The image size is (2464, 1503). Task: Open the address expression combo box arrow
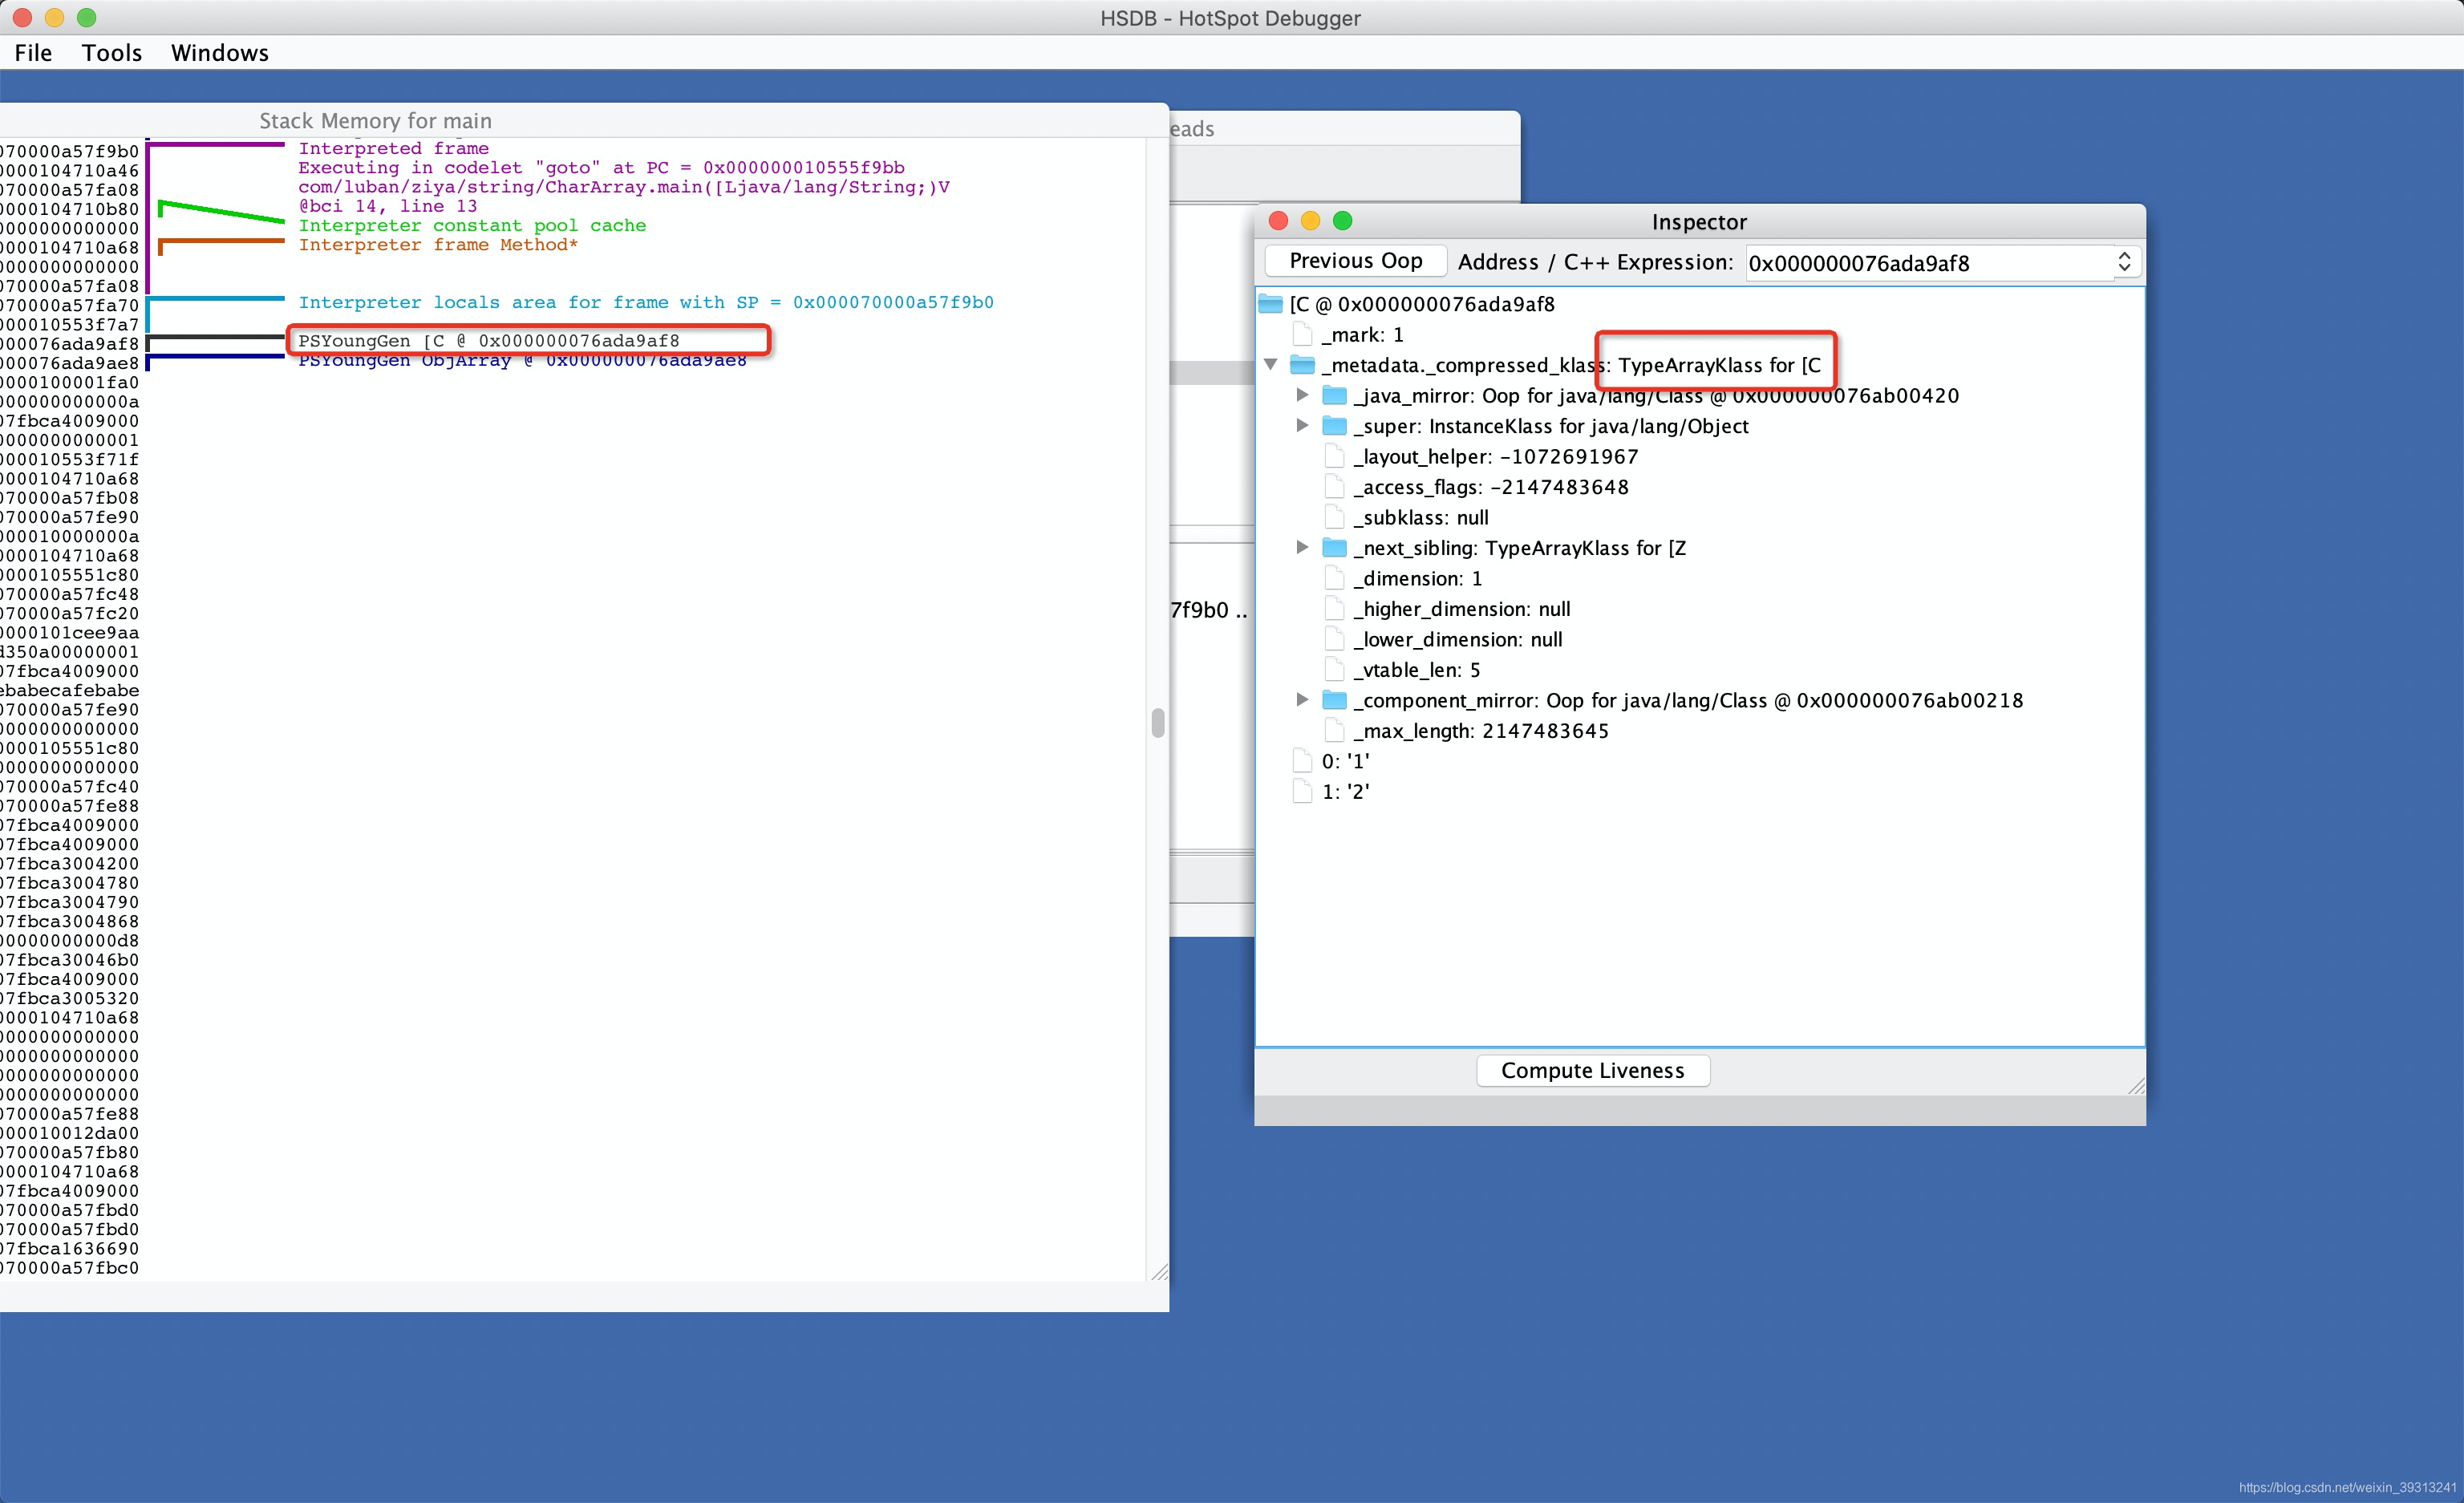pyautogui.click(x=2124, y=262)
